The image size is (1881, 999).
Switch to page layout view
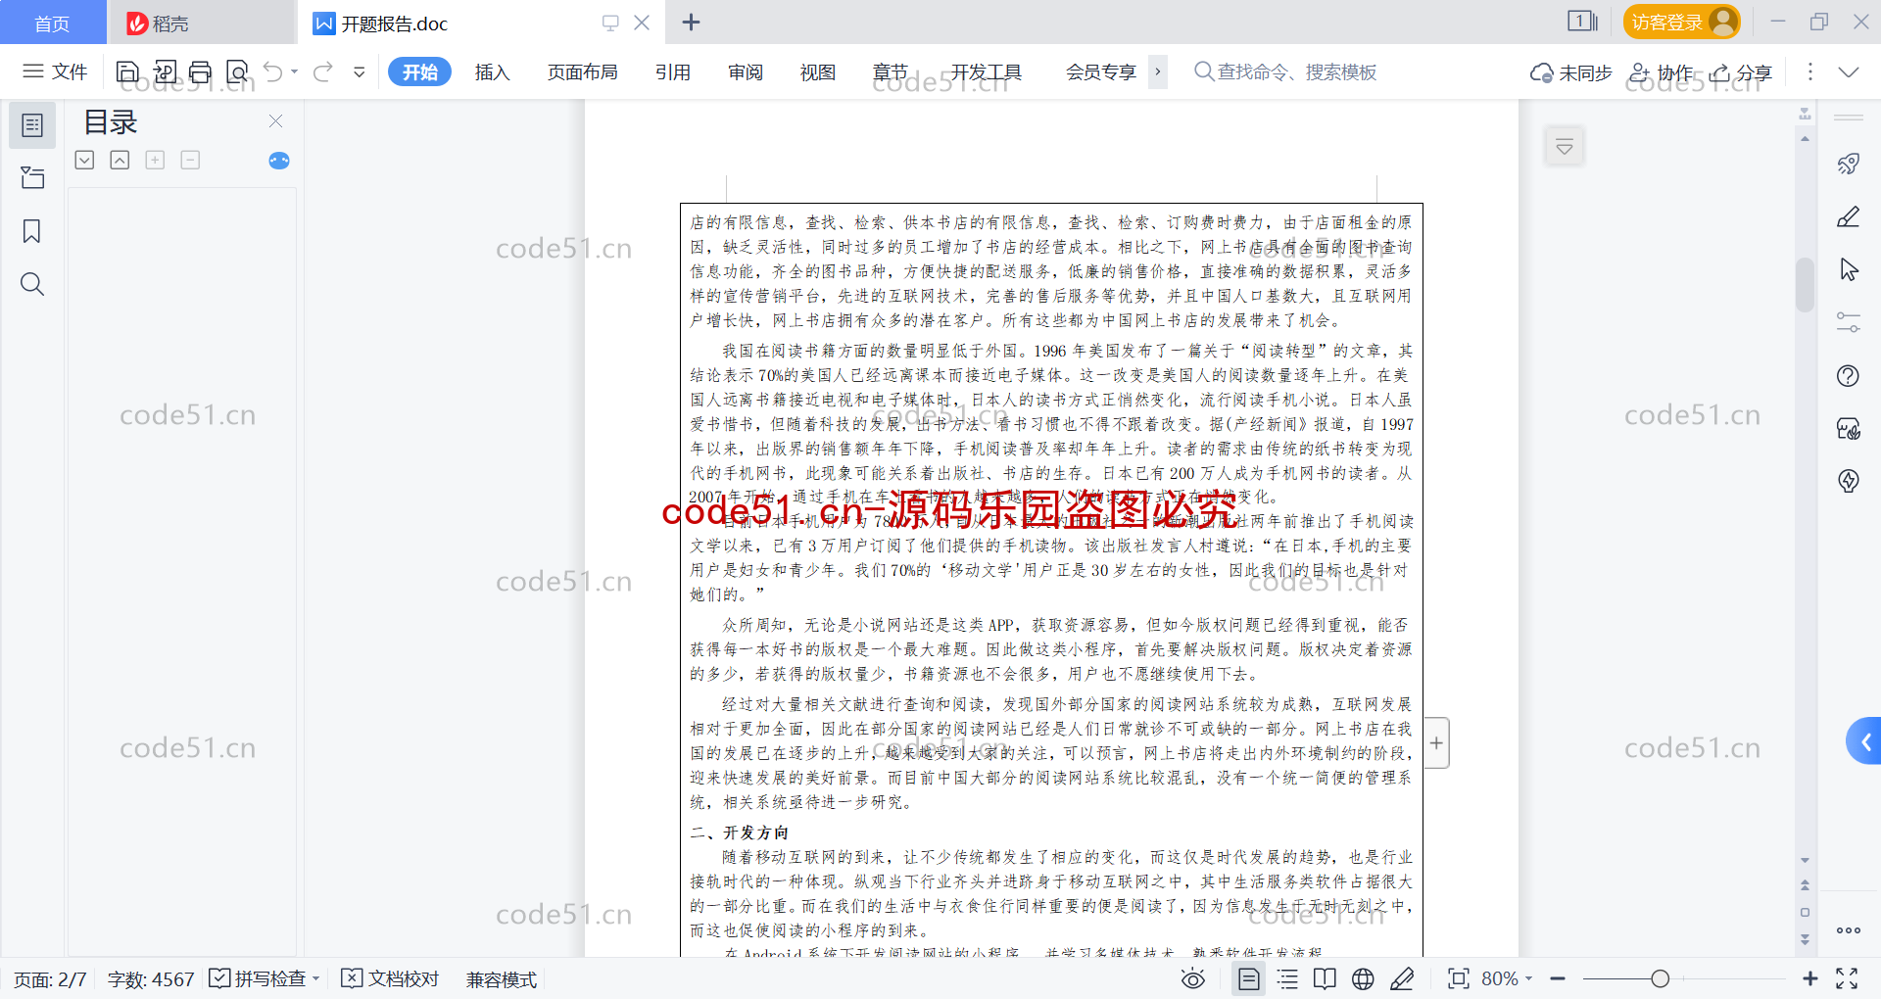coord(1249,978)
